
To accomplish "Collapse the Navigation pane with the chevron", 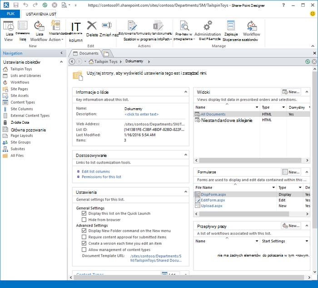I will [x=61, y=53].
